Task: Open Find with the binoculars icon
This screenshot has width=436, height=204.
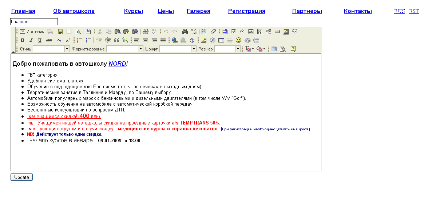Action: (185, 32)
